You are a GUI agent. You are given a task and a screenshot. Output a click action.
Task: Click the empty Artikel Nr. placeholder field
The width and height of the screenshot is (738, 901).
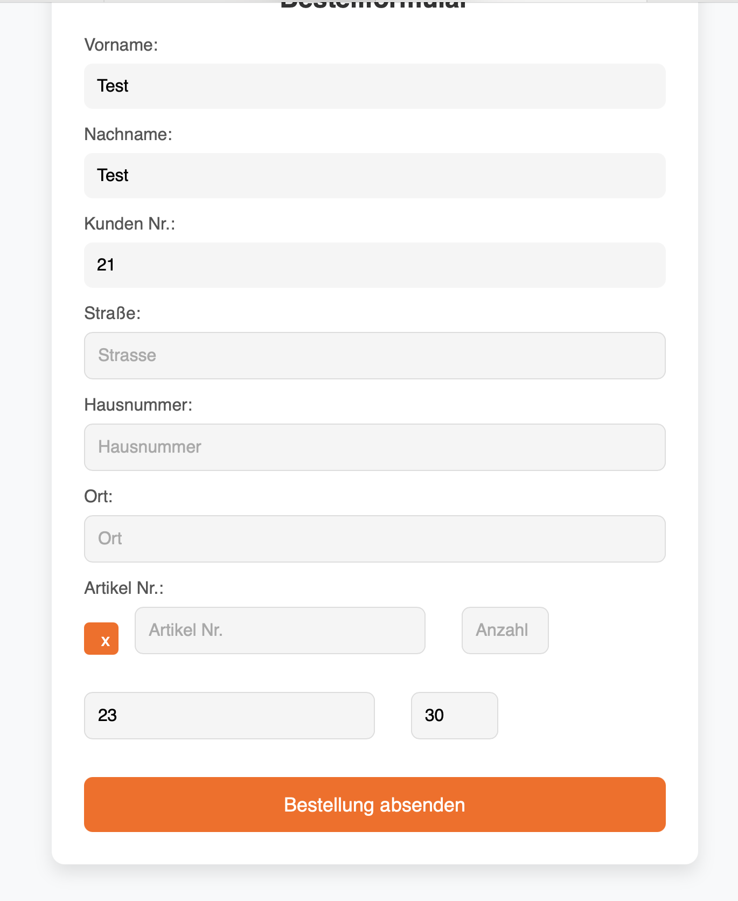280,630
